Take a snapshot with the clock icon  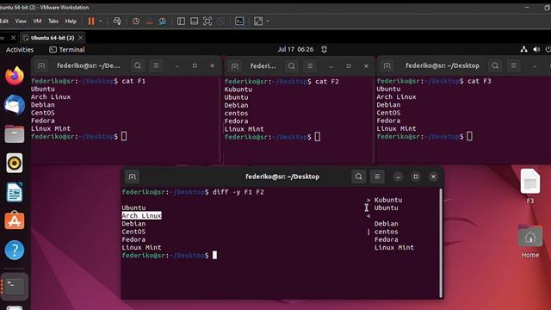pos(136,22)
